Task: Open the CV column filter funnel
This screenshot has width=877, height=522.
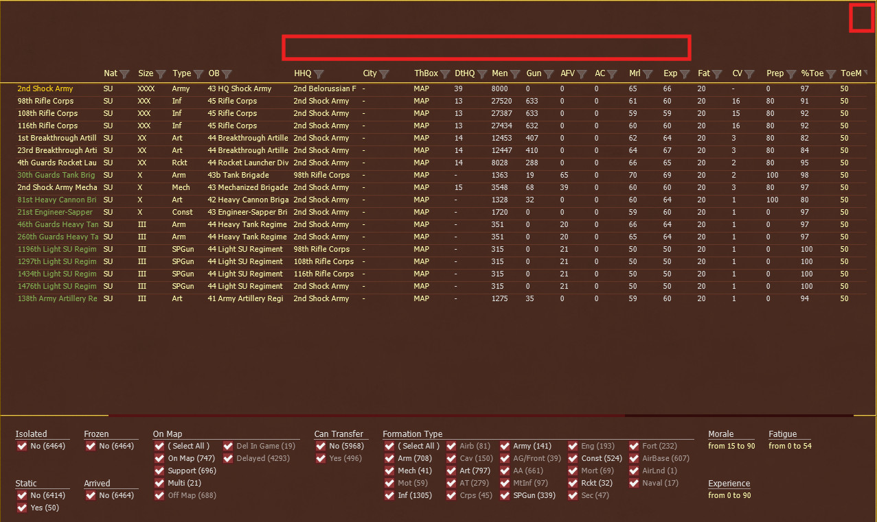Action: pyautogui.click(x=750, y=74)
